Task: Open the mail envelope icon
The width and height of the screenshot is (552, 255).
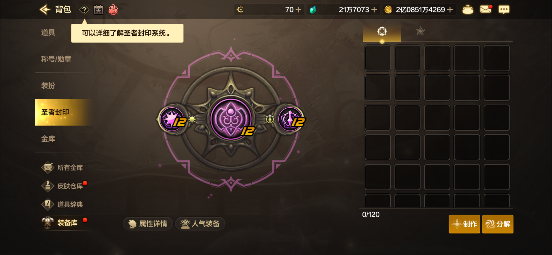Action: 486,10
